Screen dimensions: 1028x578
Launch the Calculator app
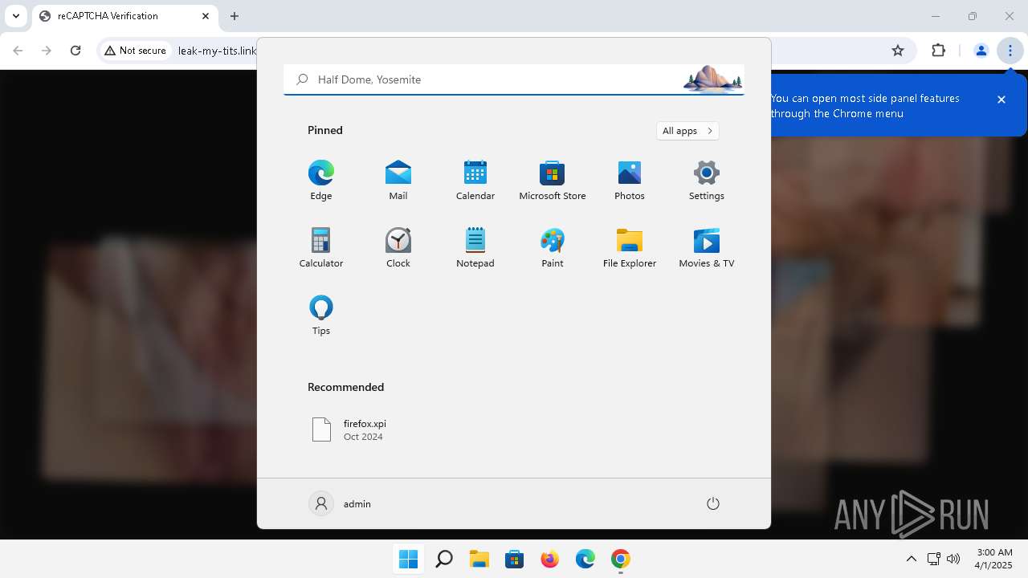click(321, 248)
